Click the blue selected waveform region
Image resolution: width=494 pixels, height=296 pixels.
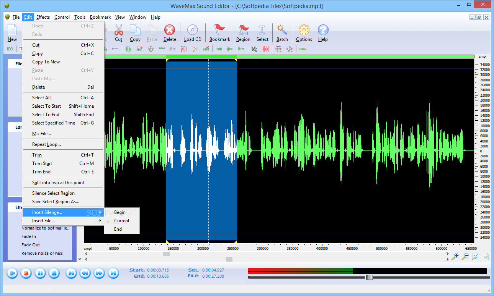click(201, 151)
